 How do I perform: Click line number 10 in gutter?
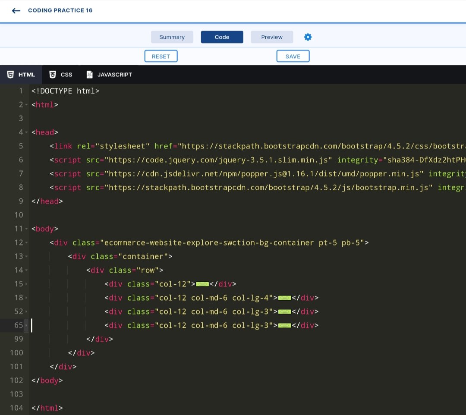(19, 215)
